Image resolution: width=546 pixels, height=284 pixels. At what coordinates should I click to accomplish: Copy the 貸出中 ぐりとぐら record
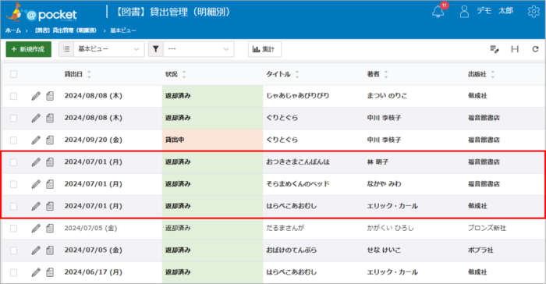(50, 140)
